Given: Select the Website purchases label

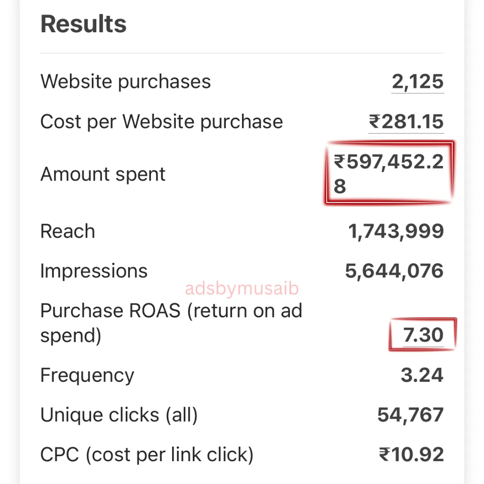Looking at the screenshot, I should click(x=125, y=82).
